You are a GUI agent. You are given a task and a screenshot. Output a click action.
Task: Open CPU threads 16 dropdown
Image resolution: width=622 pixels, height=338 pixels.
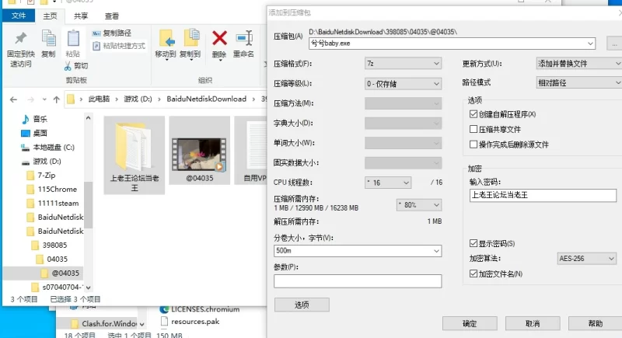pyautogui.click(x=388, y=183)
